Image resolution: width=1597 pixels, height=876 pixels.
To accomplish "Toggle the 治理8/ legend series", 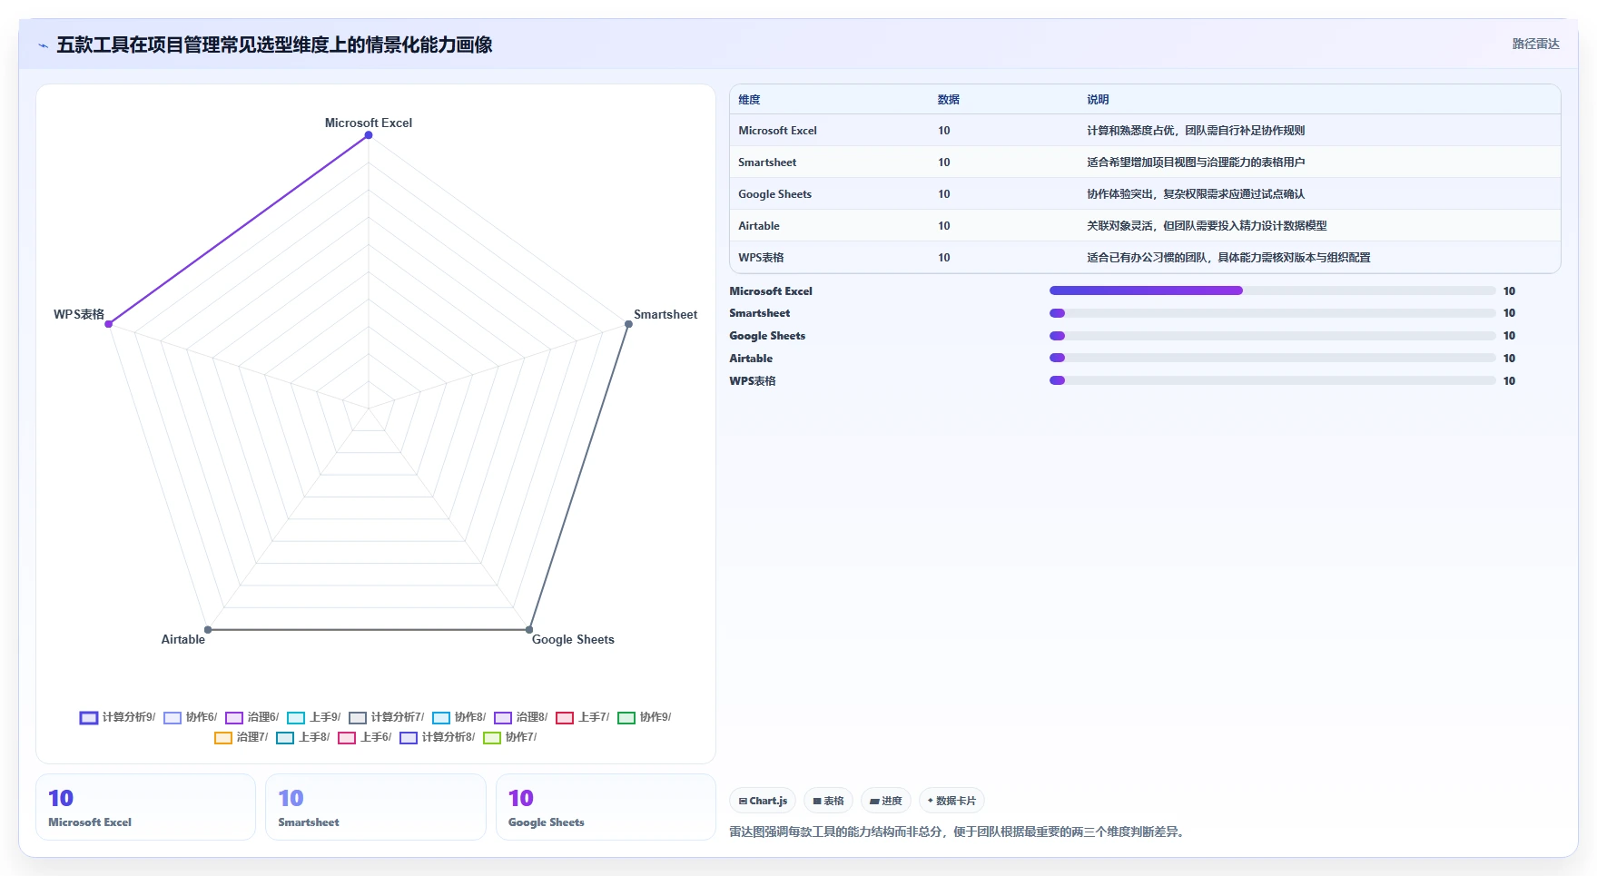I will point(520,717).
